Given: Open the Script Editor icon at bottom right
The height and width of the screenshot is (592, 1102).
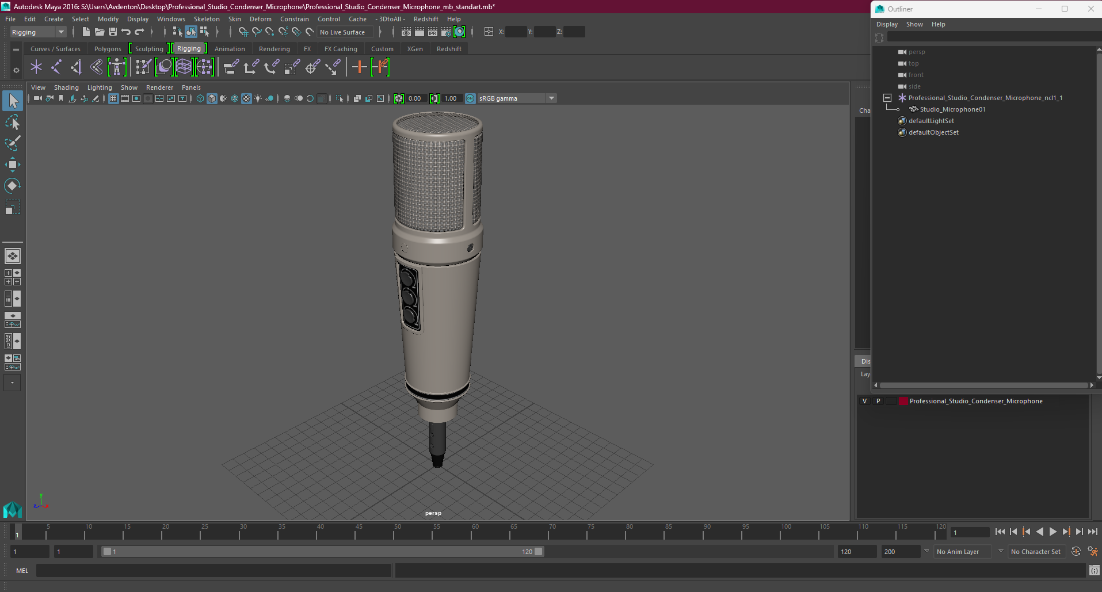Looking at the screenshot, I should pos(1095,571).
